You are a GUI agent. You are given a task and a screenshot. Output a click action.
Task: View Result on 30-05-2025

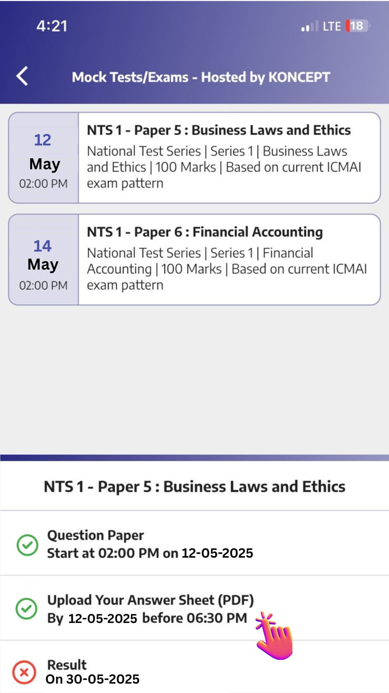93,672
